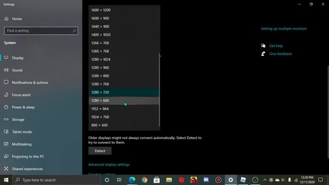
Task: Open Setting up multiple monitors link
Action: 284,29
